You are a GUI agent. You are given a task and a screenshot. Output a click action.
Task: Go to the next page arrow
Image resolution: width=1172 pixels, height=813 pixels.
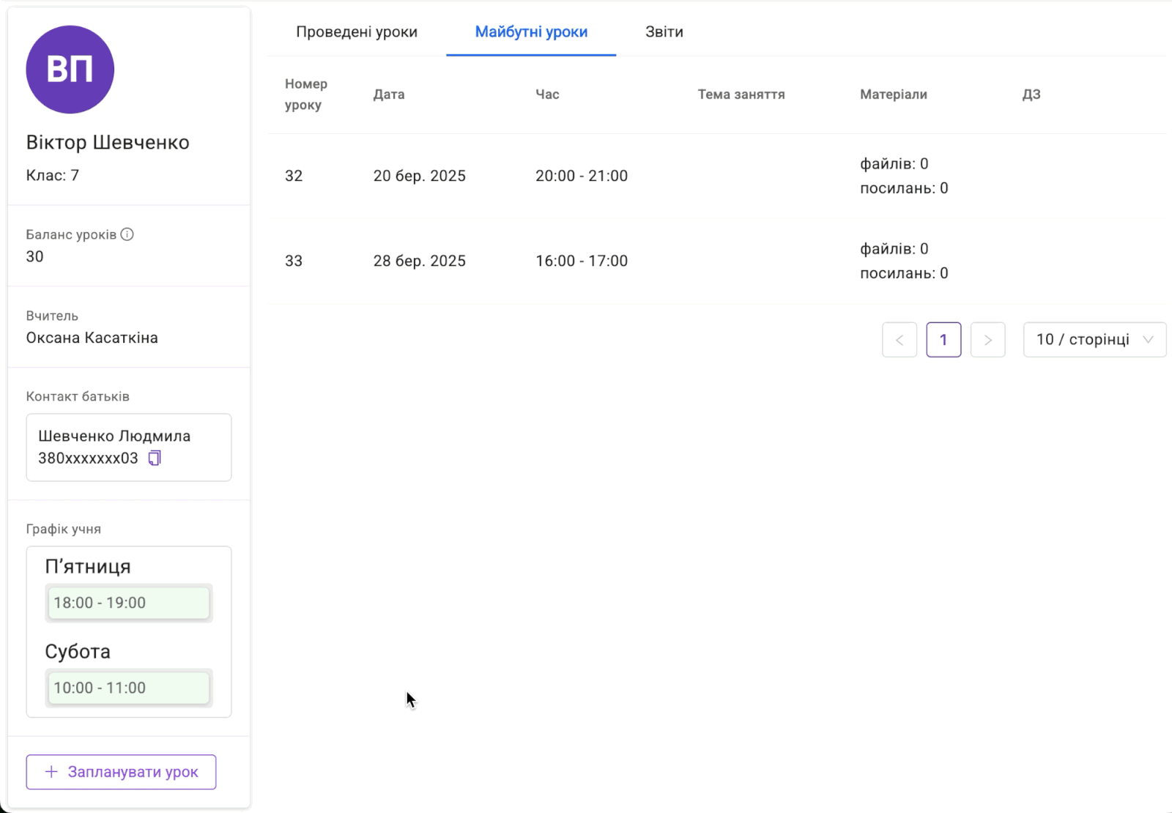coord(987,340)
